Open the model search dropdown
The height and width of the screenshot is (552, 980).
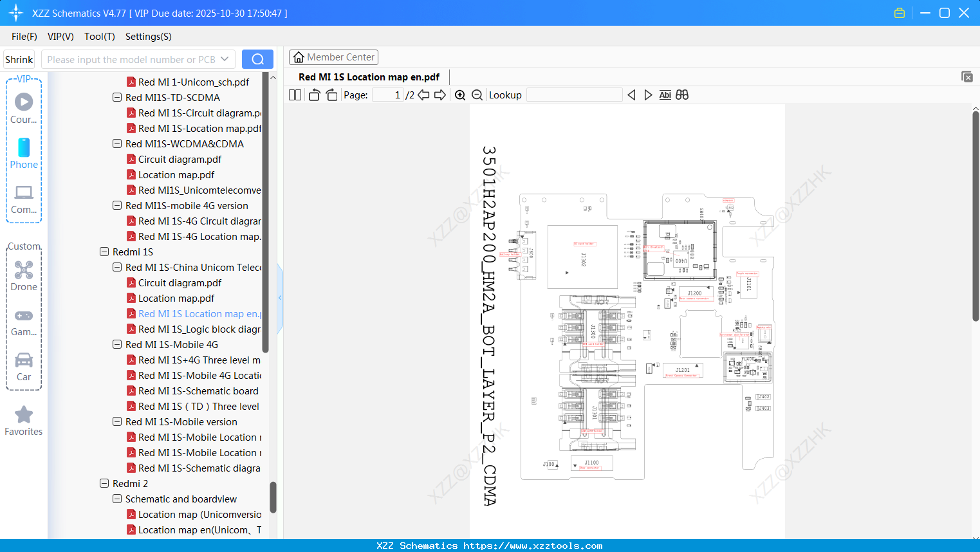click(223, 59)
